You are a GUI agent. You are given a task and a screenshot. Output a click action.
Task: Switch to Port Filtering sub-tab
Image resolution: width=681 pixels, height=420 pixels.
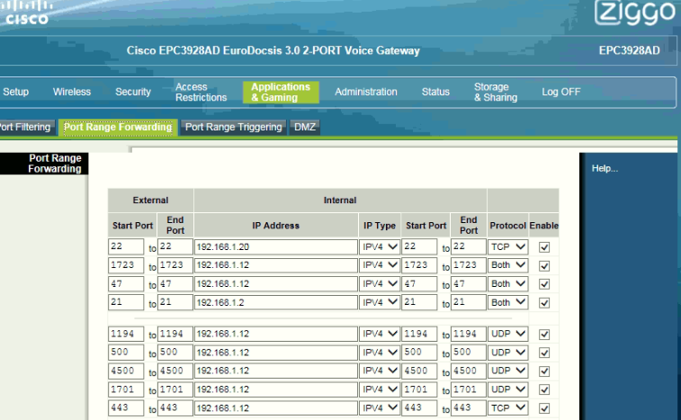coord(27,128)
